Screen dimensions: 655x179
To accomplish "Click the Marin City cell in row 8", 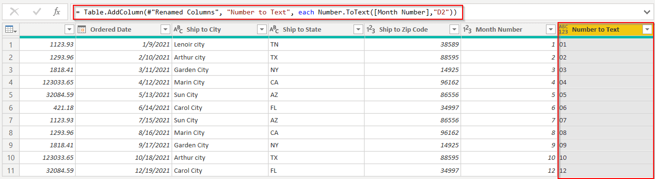I will [220, 132].
